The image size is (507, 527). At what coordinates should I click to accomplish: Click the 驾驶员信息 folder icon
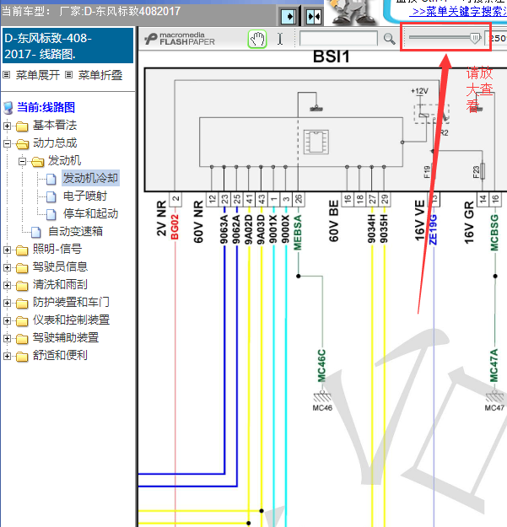tap(22, 268)
